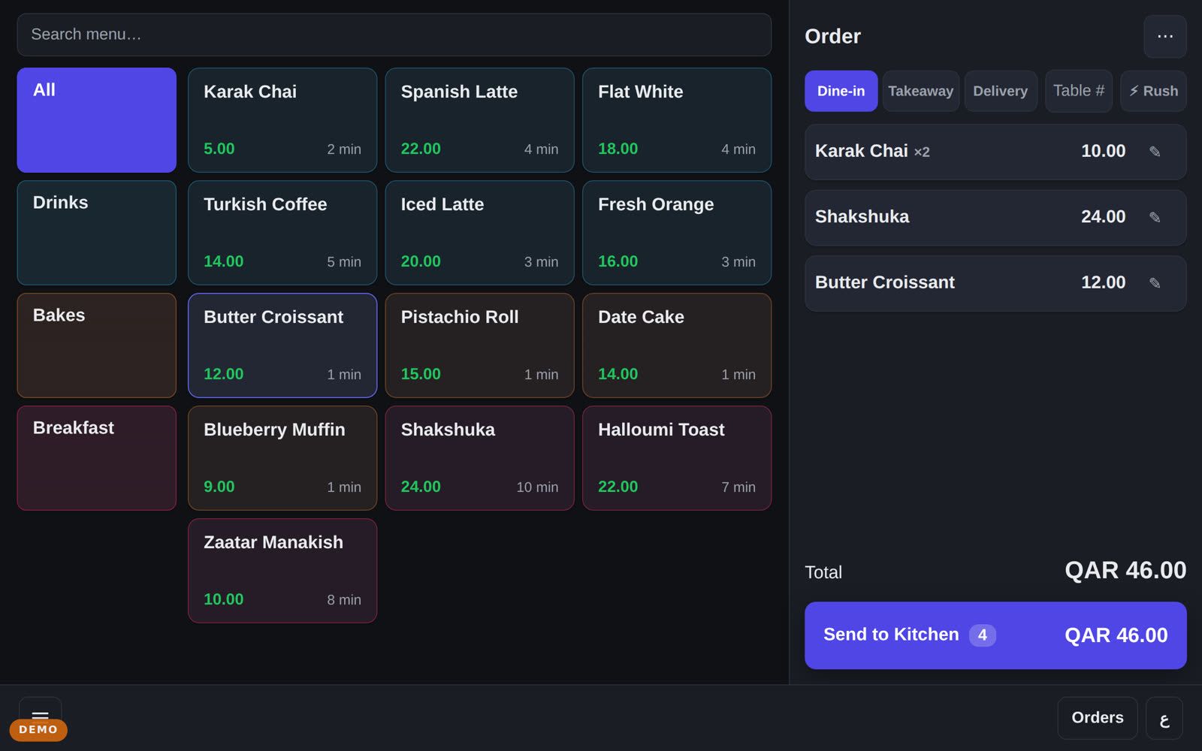This screenshot has width=1202, height=751.
Task: Open the order options ellipsis menu
Action: coord(1165,36)
